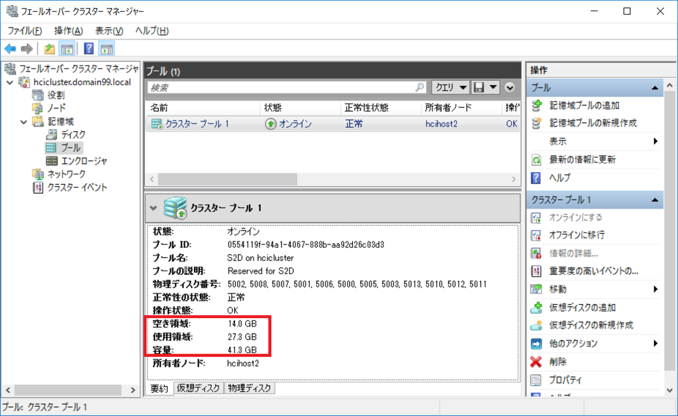Click the hcihost2 owner node cell

click(441, 124)
